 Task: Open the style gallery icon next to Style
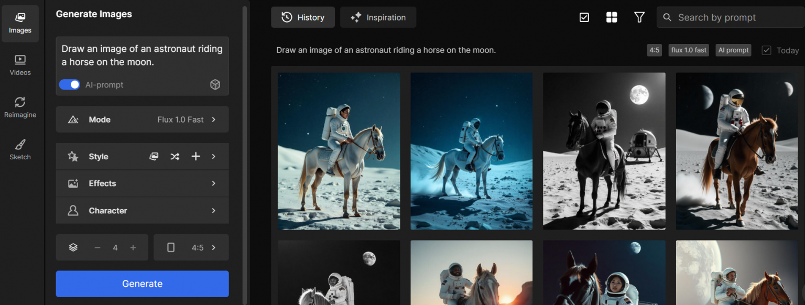154,156
